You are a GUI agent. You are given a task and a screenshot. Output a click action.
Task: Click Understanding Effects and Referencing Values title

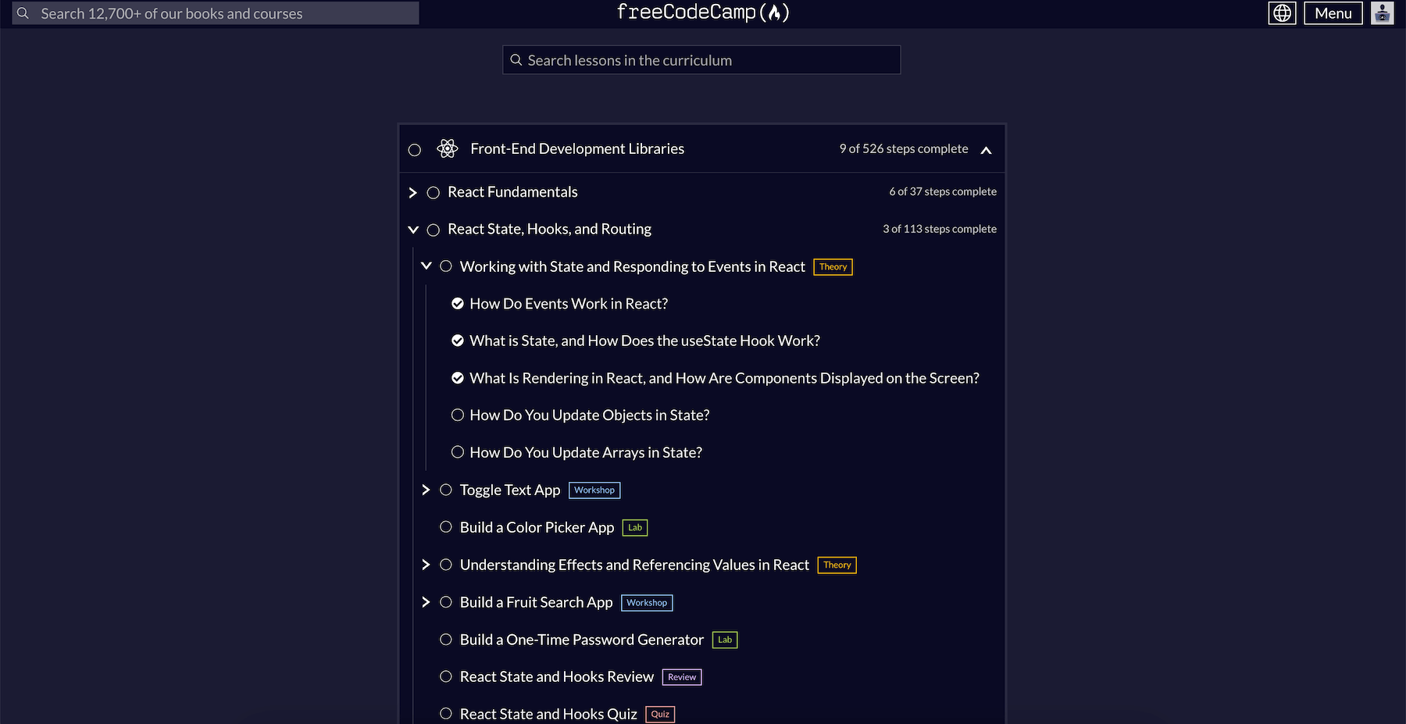(634, 565)
